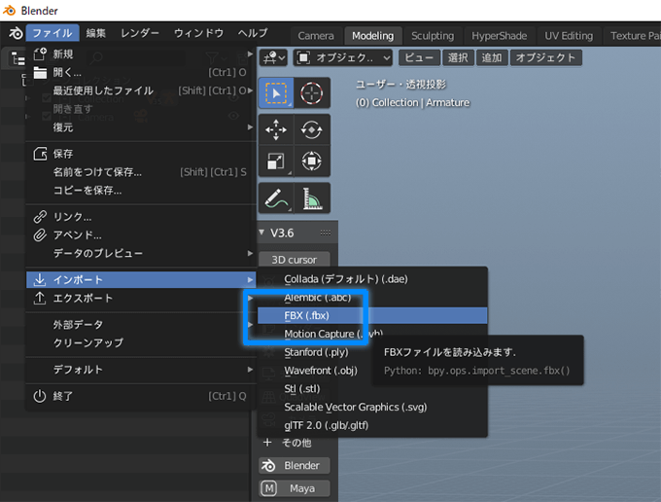Collapse the V3.6 panel
This screenshot has height=502, width=661.
(261, 233)
